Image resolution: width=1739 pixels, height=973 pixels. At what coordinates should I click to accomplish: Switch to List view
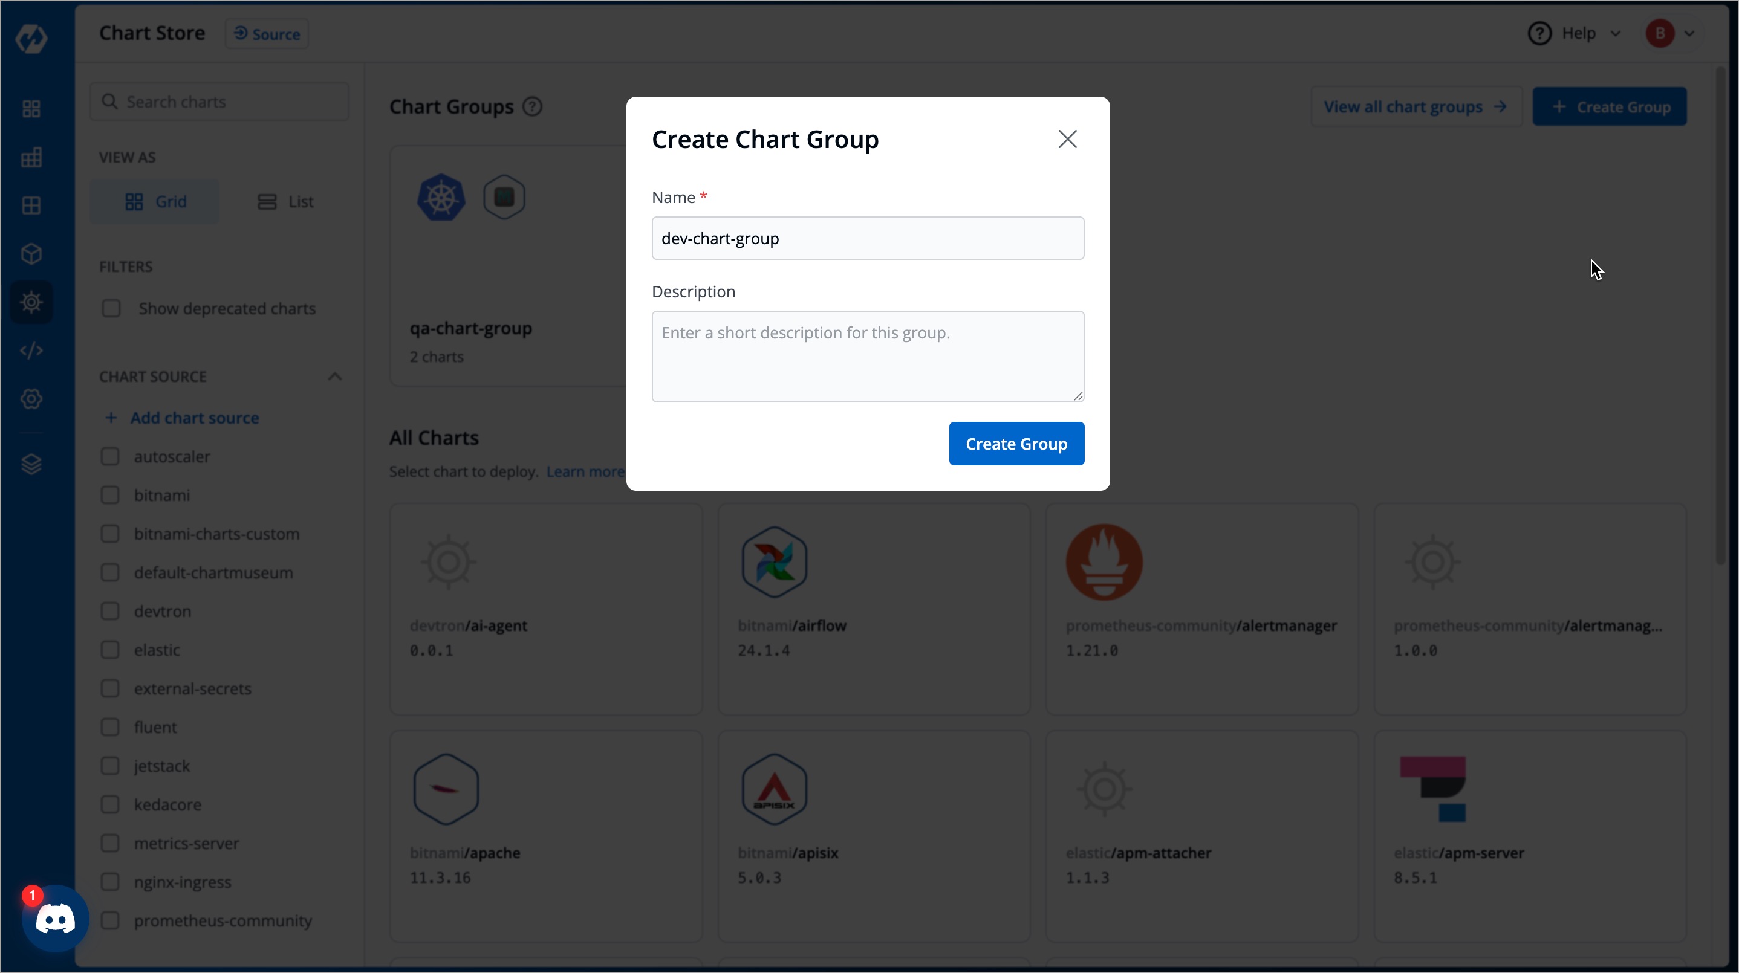tap(286, 201)
